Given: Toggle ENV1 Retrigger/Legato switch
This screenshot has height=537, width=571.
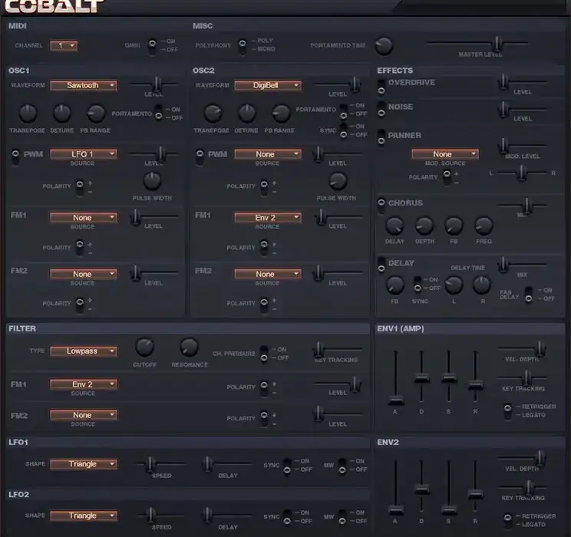Looking at the screenshot, I should point(507,411).
